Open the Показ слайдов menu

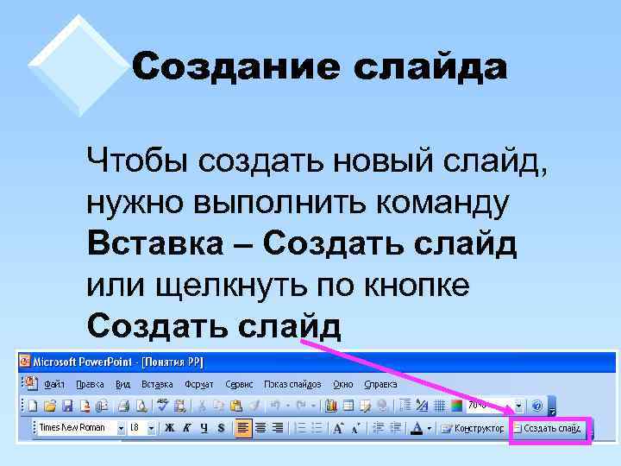(292, 384)
